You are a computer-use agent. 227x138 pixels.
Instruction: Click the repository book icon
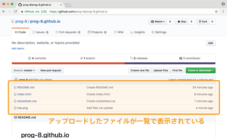pyautogui.click(x=13, y=21)
